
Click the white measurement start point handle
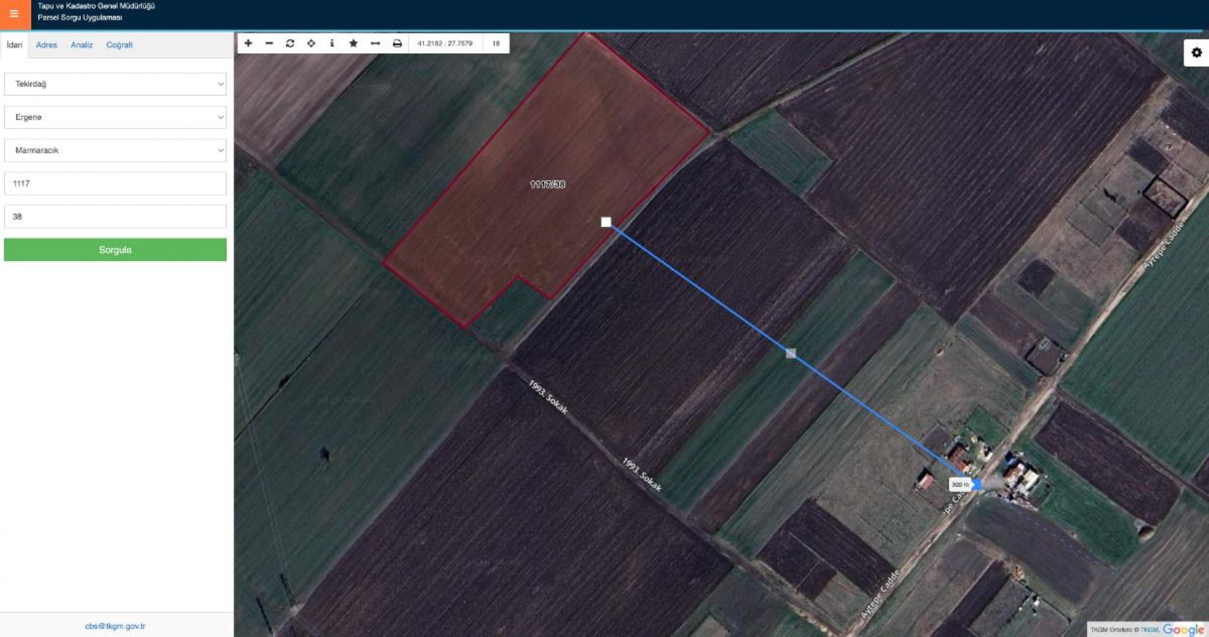[x=606, y=222]
